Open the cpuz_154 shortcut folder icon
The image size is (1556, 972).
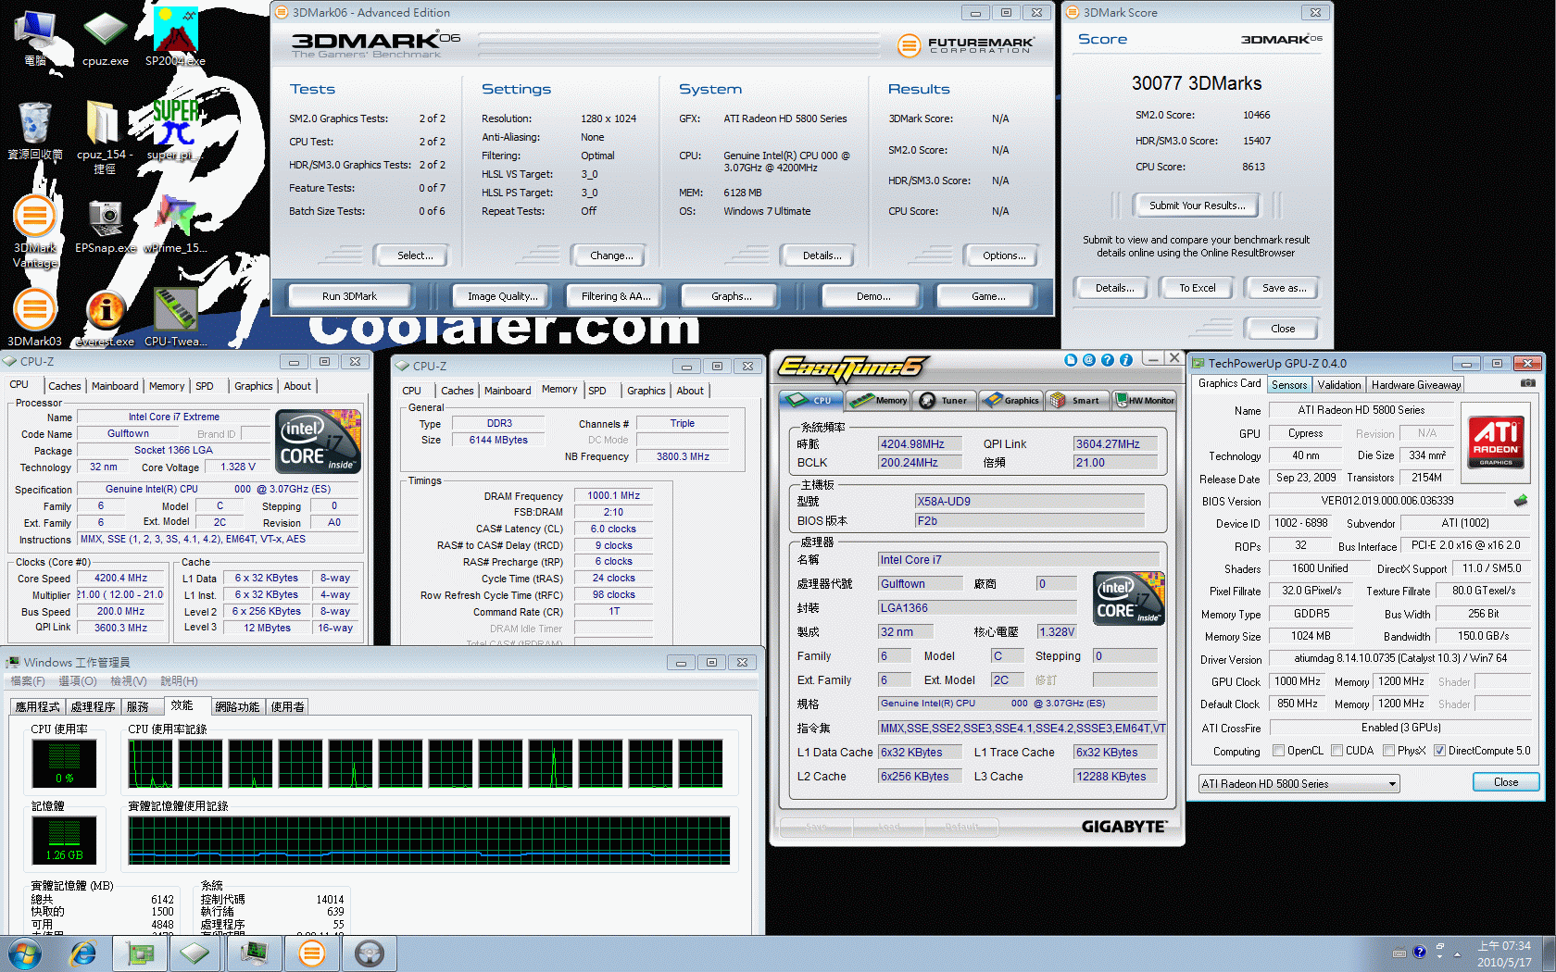104,135
